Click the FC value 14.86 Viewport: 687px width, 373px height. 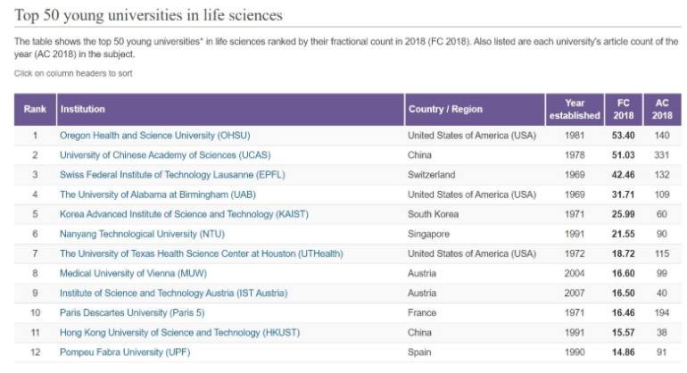tap(623, 352)
